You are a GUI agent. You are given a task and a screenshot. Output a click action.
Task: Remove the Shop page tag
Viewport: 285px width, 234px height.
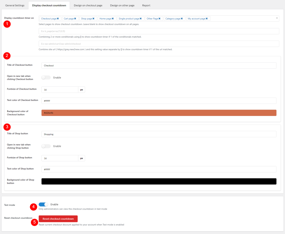(93, 19)
